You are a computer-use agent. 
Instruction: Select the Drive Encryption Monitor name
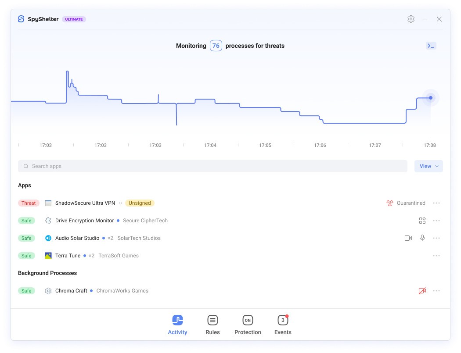(84, 221)
